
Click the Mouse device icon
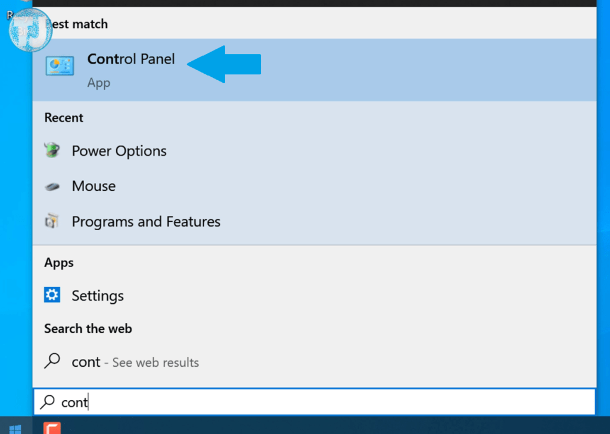point(52,187)
